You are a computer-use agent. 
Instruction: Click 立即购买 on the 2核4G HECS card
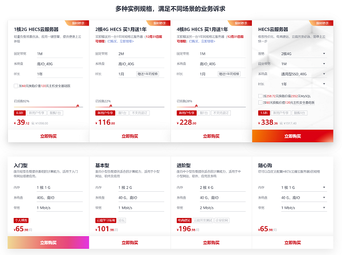tap(130, 136)
